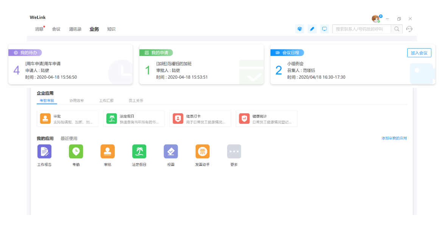Screen dimensions: 444x229
Task: Click the contact search input field
Action: [361, 29]
